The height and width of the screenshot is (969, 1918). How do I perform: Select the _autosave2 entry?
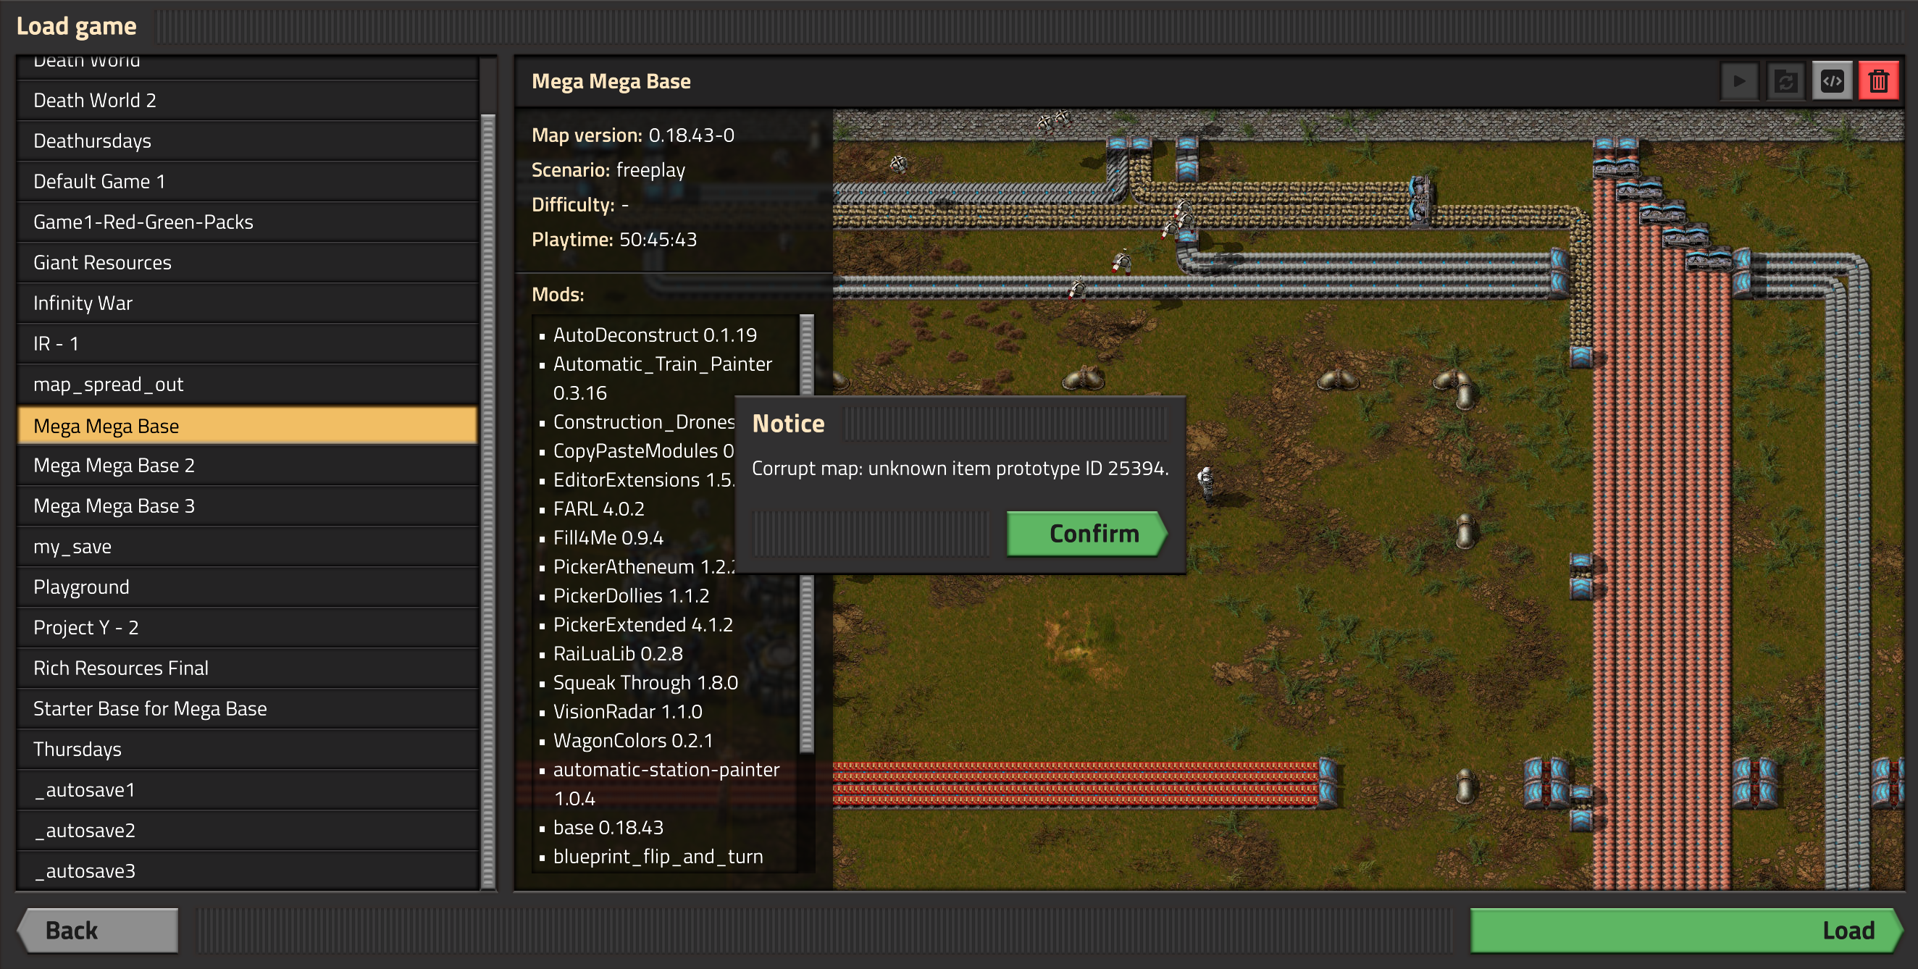click(x=247, y=831)
